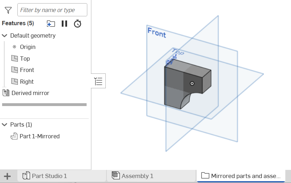291x183 pixels.
Task: Open regeneration times stopwatch icon
Action: 77,23
